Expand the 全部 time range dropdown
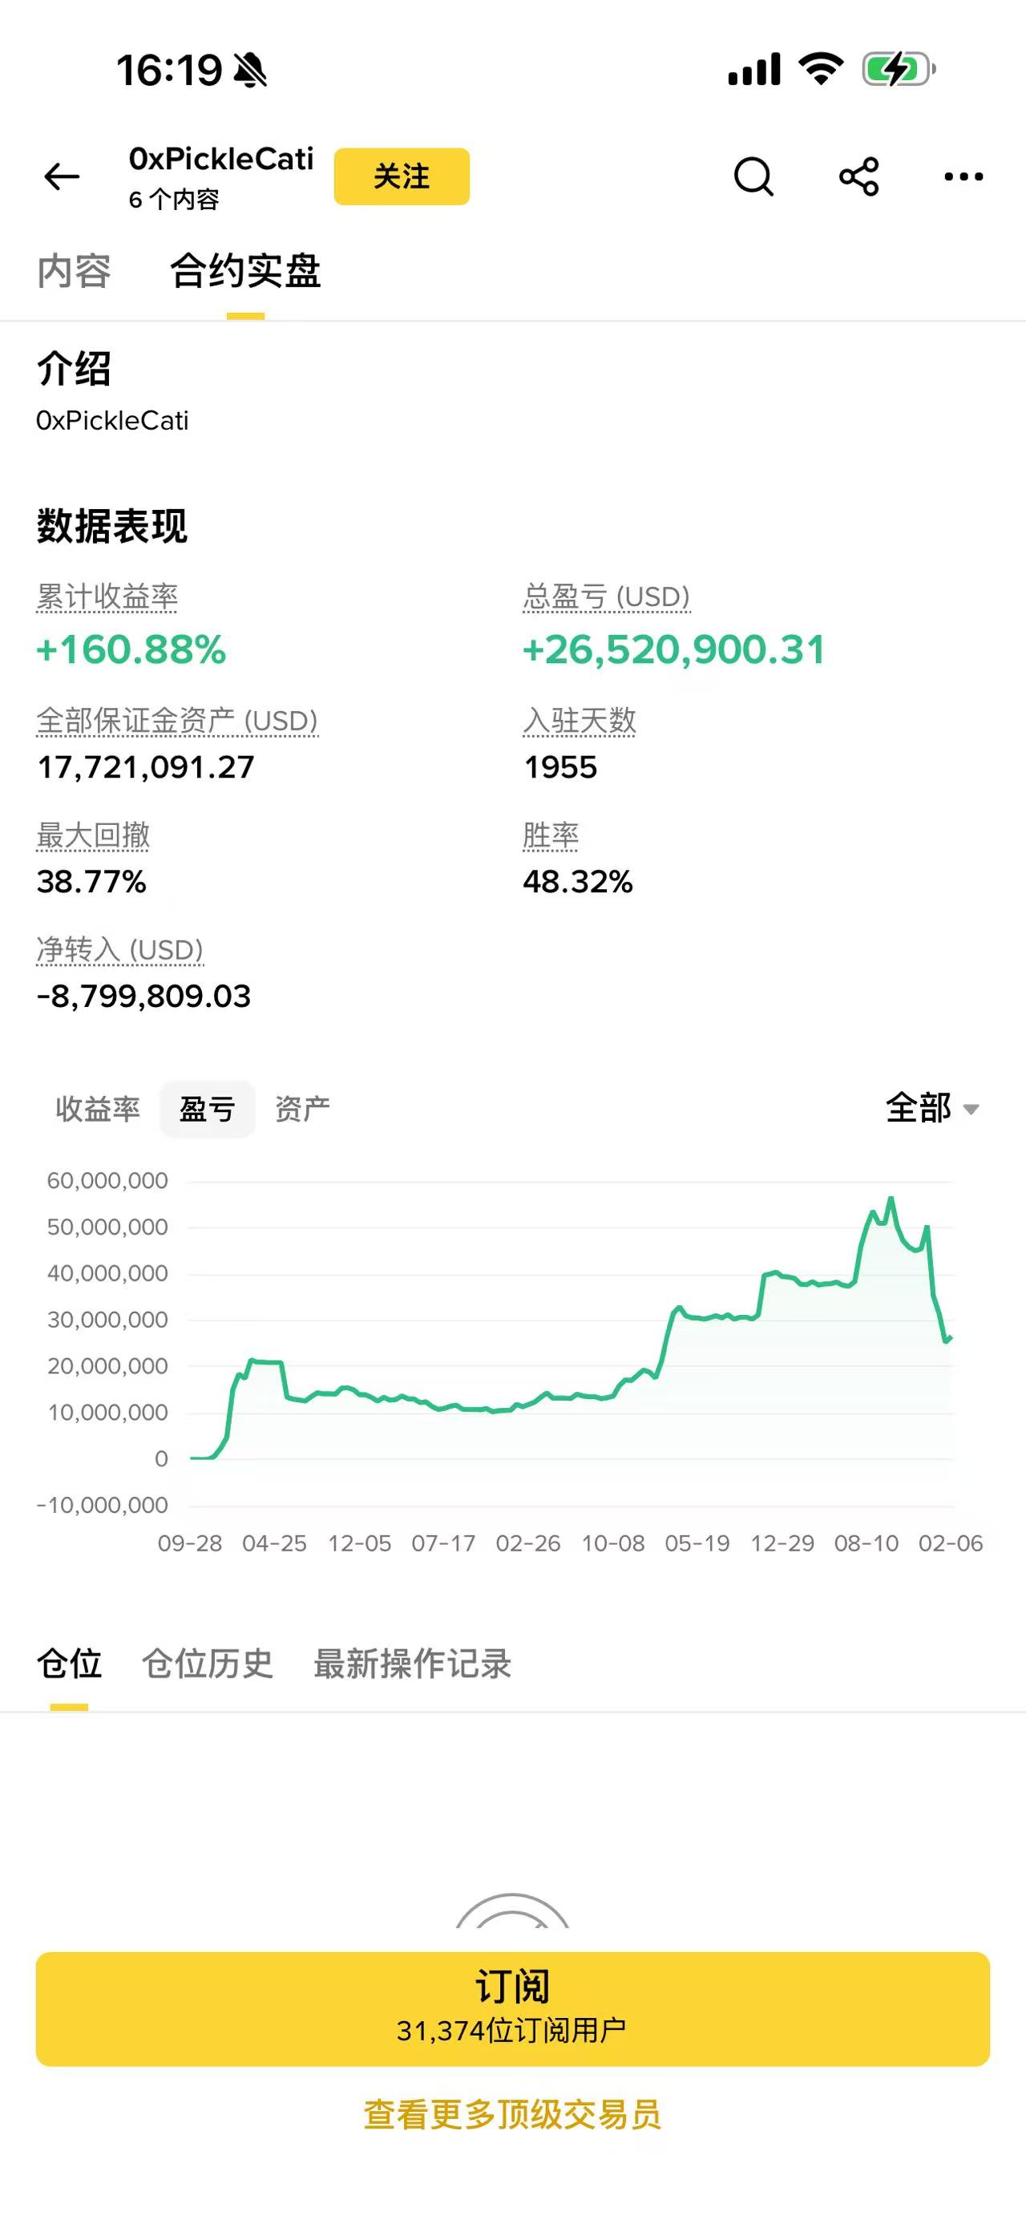This screenshot has height=2224, width=1026. pos(932,1108)
